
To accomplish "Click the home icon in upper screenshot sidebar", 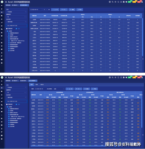I will click(x=2, y=9).
